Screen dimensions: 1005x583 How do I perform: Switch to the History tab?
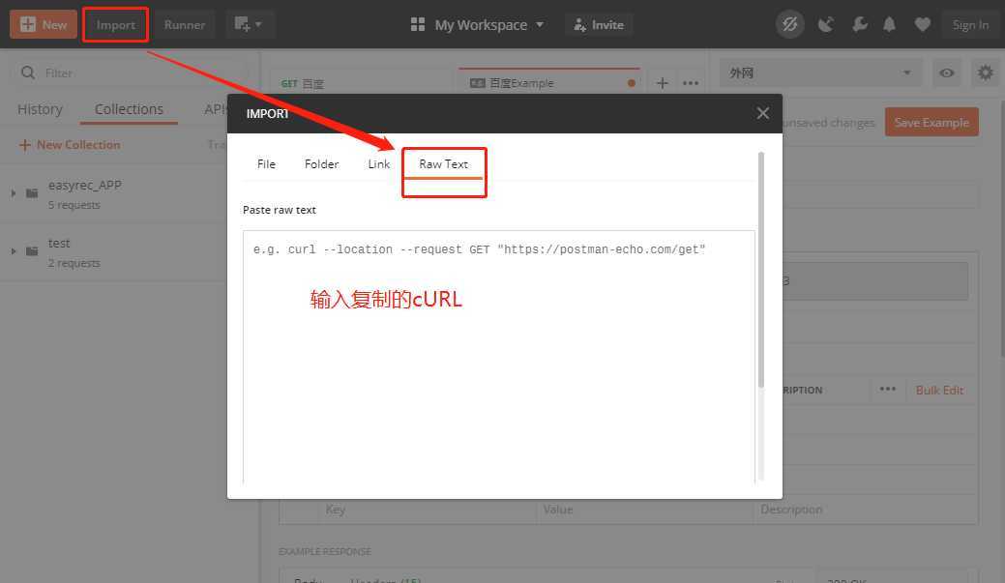(x=40, y=109)
